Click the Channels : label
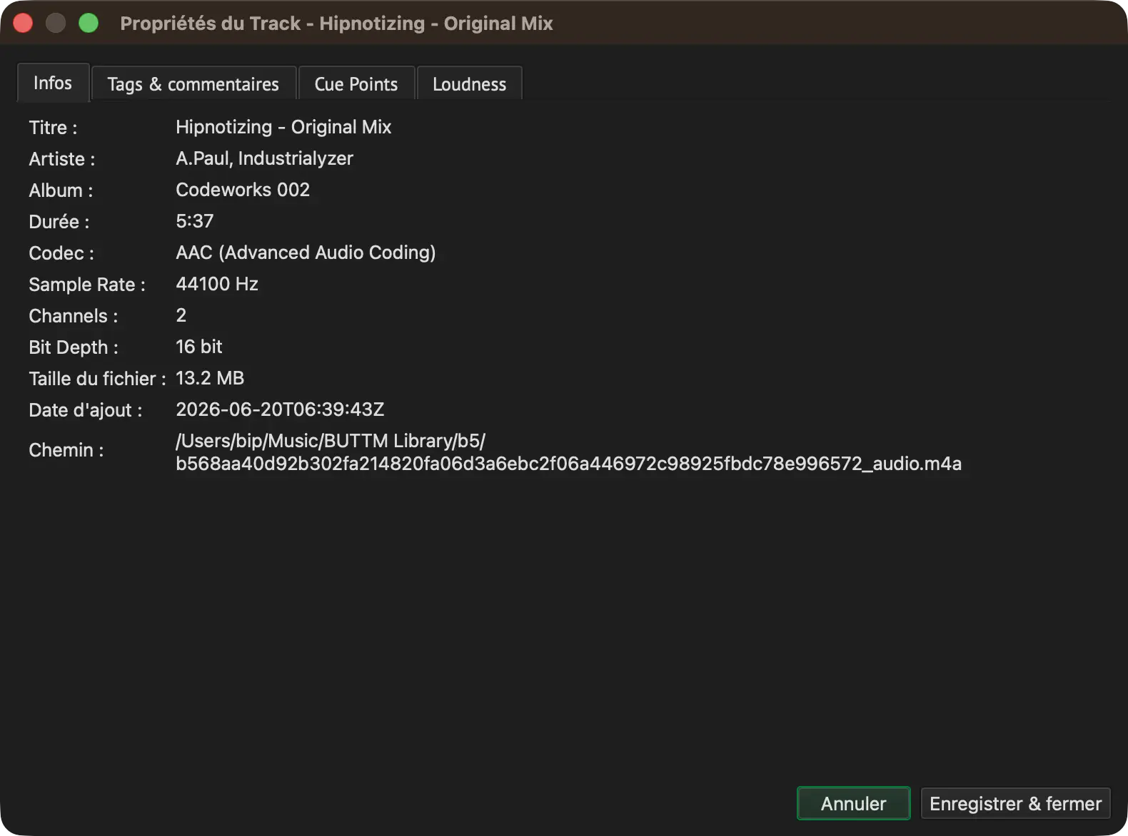Screen dimensions: 1128x836 point(74,316)
